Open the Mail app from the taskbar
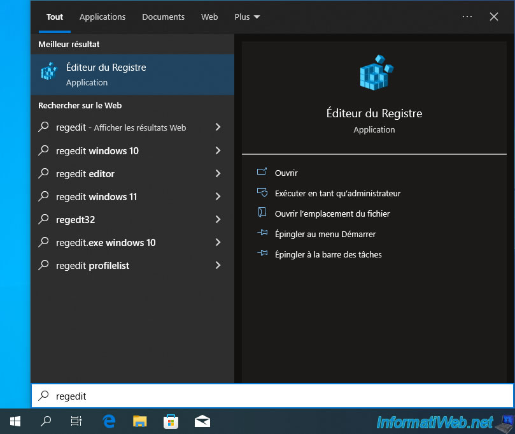This screenshot has height=434, width=515. point(202,421)
